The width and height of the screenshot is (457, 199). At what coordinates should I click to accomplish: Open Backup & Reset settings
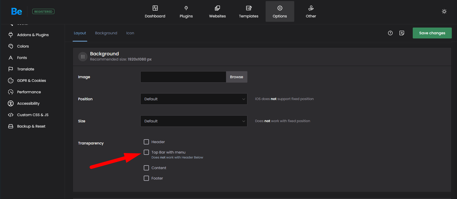(x=31, y=126)
